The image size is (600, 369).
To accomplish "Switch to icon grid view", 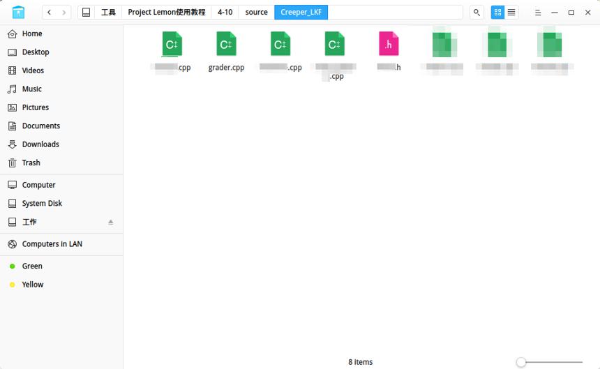I will pos(497,13).
